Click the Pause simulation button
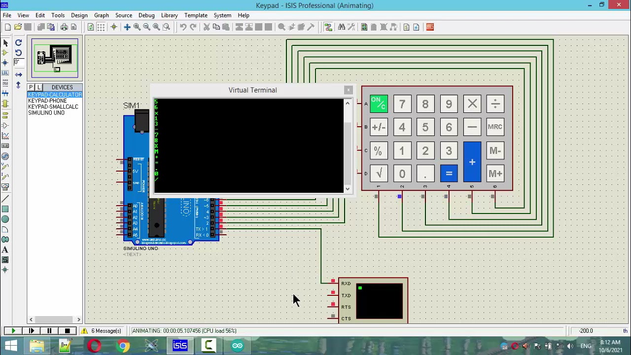Image resolution: width=631 pixels, height=355 pixels. pyautogui.click(x=49, y=331)
